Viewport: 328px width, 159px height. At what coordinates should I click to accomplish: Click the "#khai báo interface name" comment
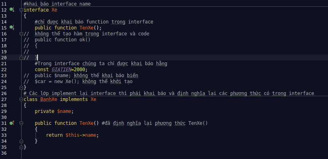[x=57, y=4]
